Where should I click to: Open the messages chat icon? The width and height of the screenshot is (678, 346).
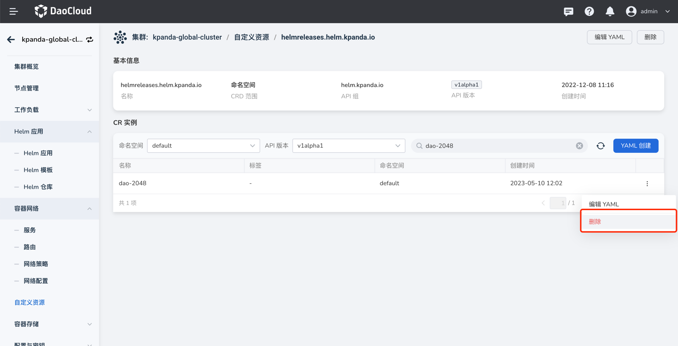[x=569, y=12]
